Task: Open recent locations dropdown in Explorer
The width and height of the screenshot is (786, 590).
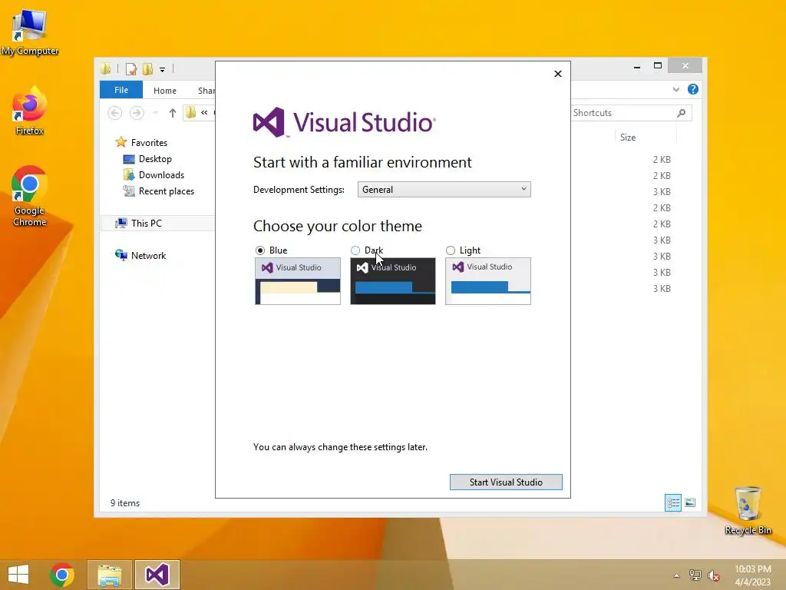Action: pos(155,113)
